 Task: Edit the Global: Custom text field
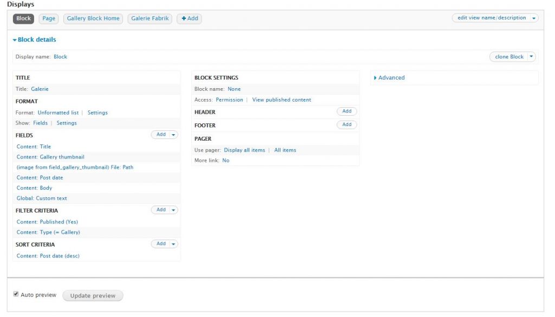point(42,199)
